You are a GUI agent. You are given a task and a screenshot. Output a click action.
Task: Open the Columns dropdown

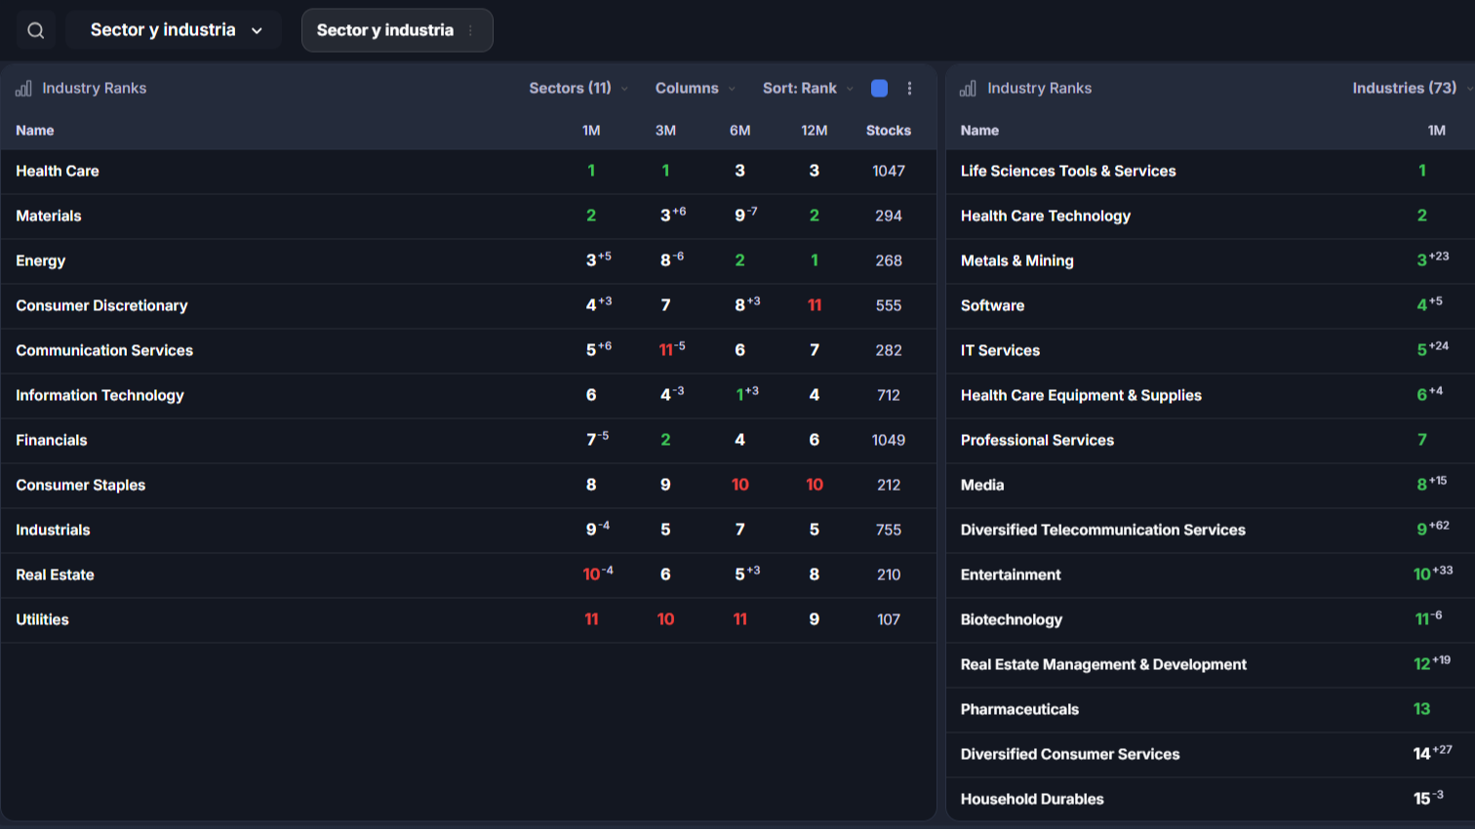696,89
